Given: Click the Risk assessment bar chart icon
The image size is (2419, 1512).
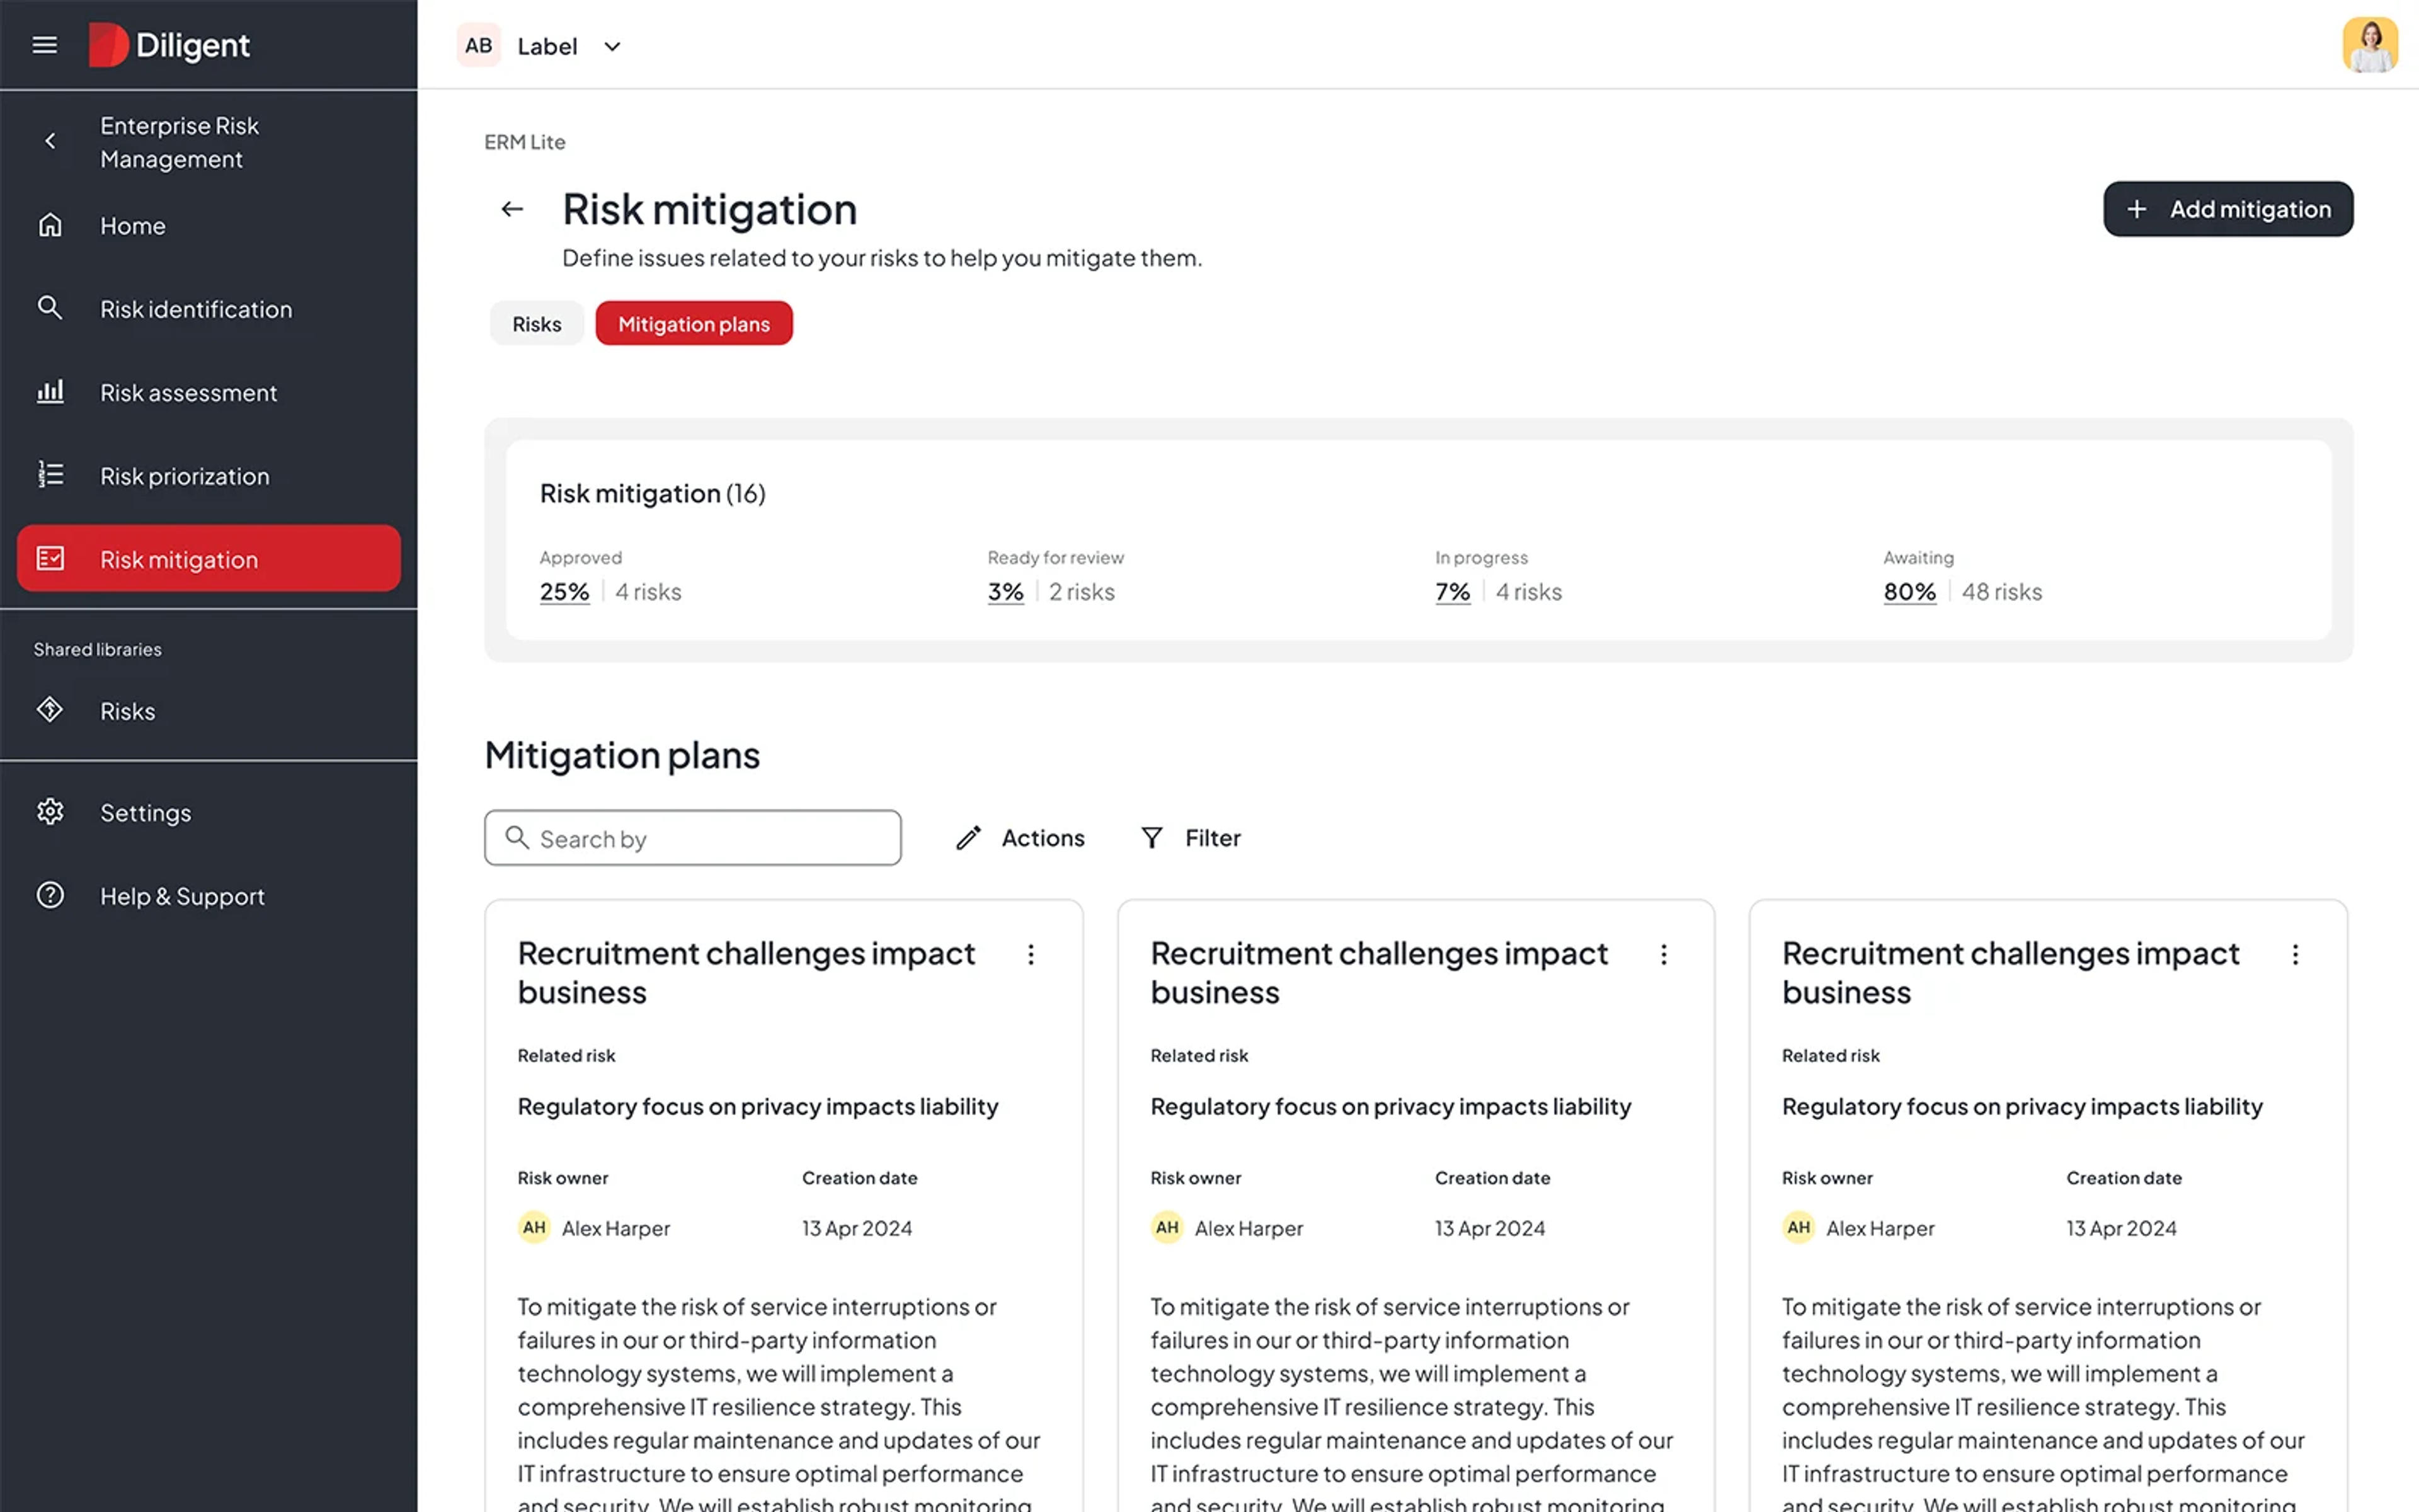Looking at the screenshot, I should [x=50, y=391].
